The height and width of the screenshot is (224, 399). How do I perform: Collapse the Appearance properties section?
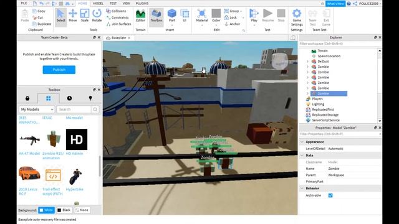pyautogui.click(x=302, y=142)
